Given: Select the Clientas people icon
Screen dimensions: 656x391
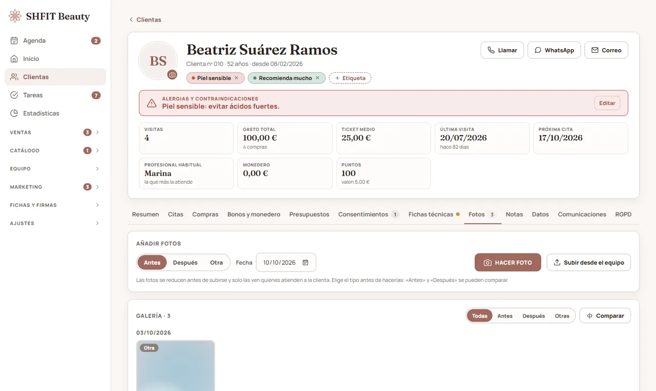Looking at the screenshot, I should 14,77.
